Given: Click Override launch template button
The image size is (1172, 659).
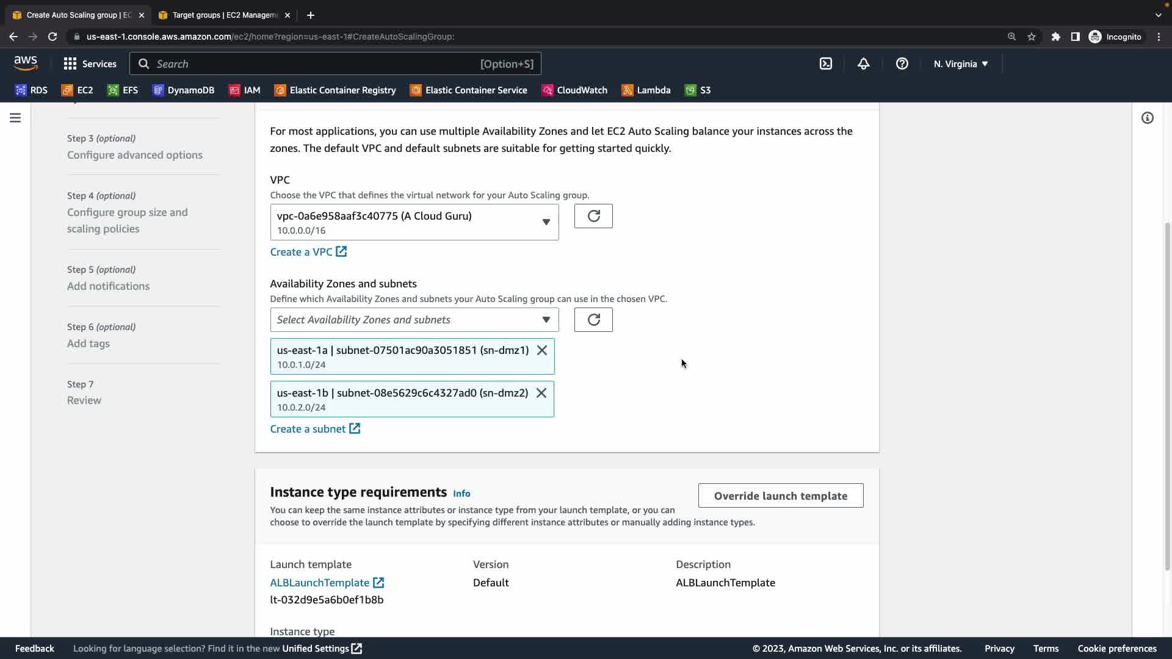Looking at the screenshot, I should pyautogui.click(x=780, y=495).
